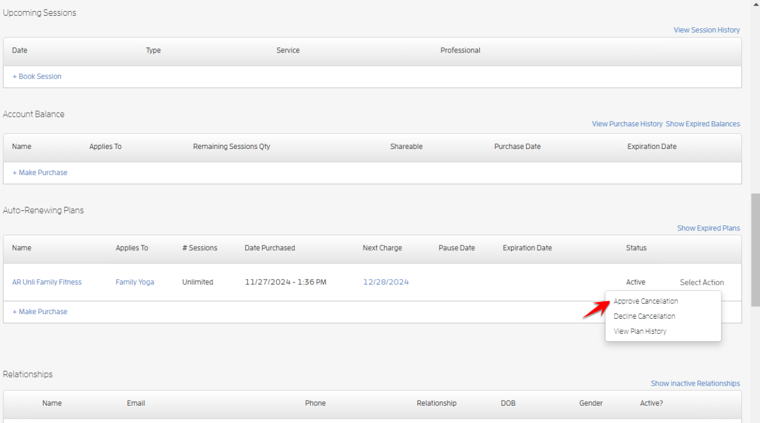Click Applies To header in Account Balance
Screen dimensions: 760x423
(x=105, y=147)
